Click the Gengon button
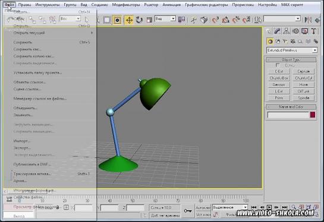The height and width of the screenshot is (222, 324). click(x=279, y=85)
